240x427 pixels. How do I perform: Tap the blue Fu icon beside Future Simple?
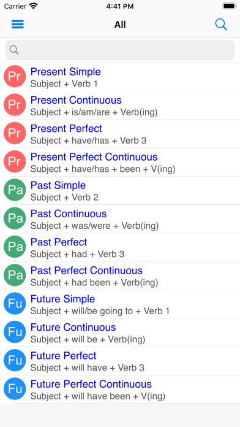15,304
